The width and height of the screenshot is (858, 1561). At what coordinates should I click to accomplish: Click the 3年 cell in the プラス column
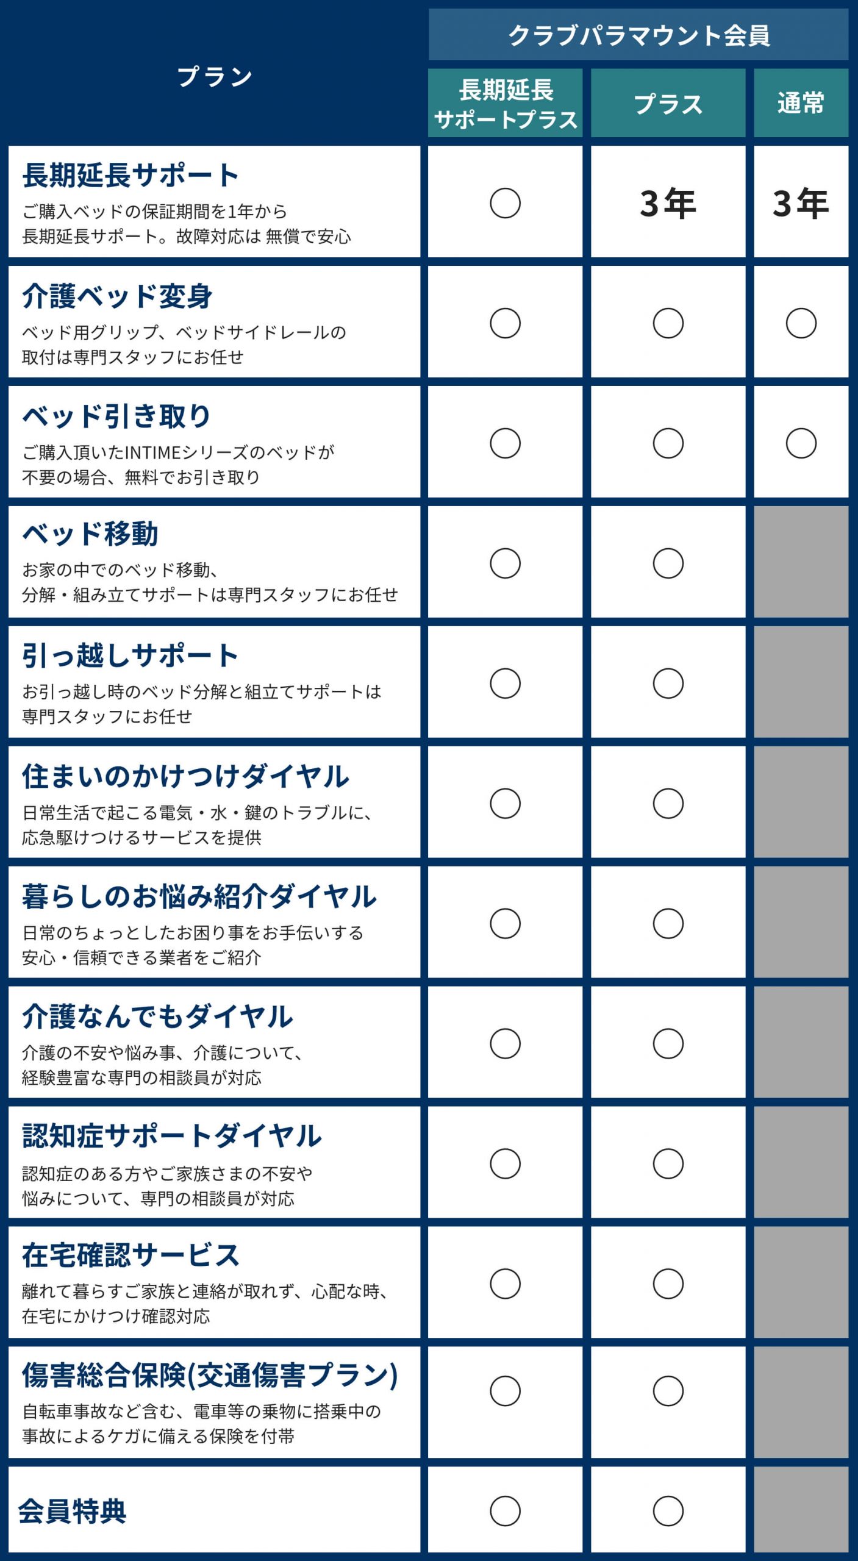[668, 203]
